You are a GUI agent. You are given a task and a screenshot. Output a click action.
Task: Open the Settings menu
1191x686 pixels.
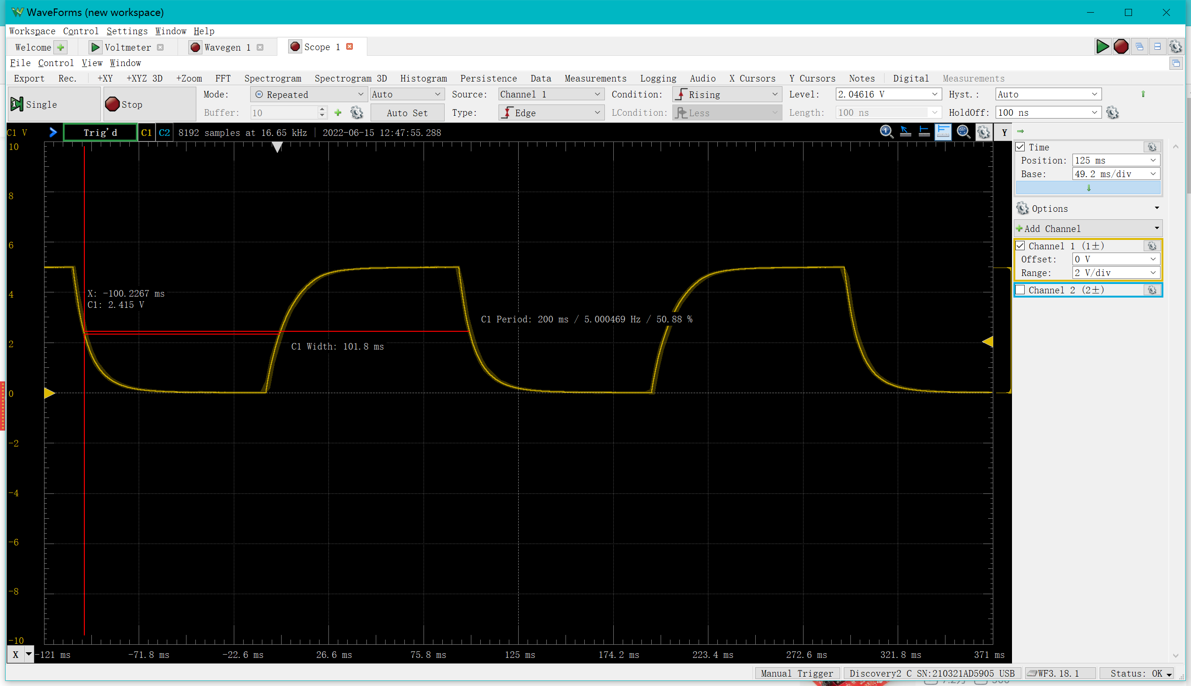click(127, 31)
